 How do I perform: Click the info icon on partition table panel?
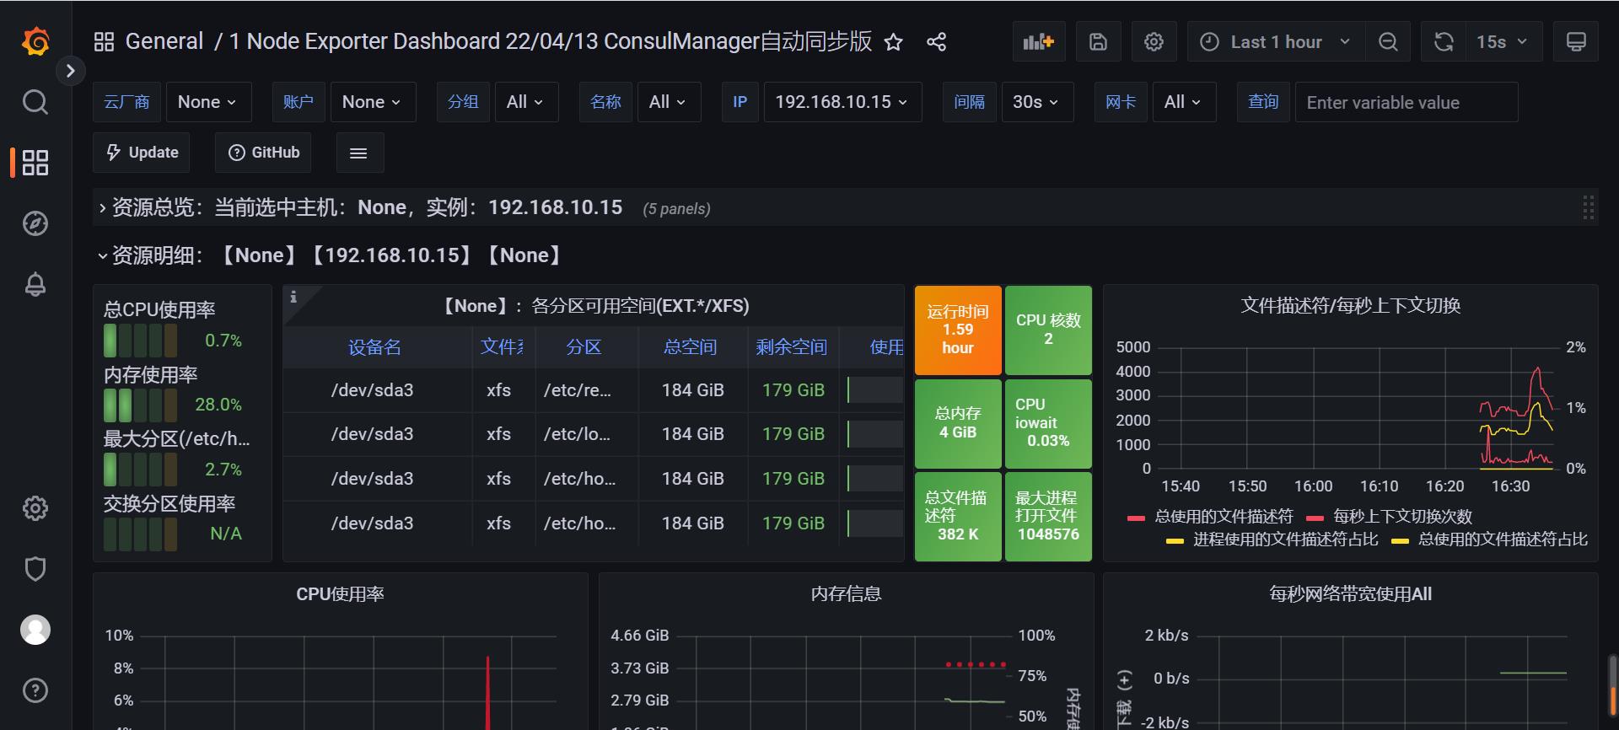293,297
